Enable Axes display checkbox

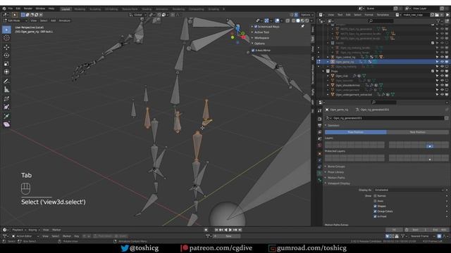375,201
